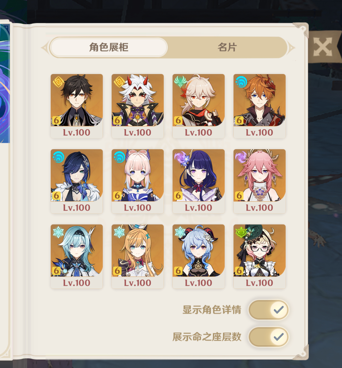The height and width of the screenshot is (368, 342).
Task: Click the Dendro heart icon on the glasses character
Action: 241,232
